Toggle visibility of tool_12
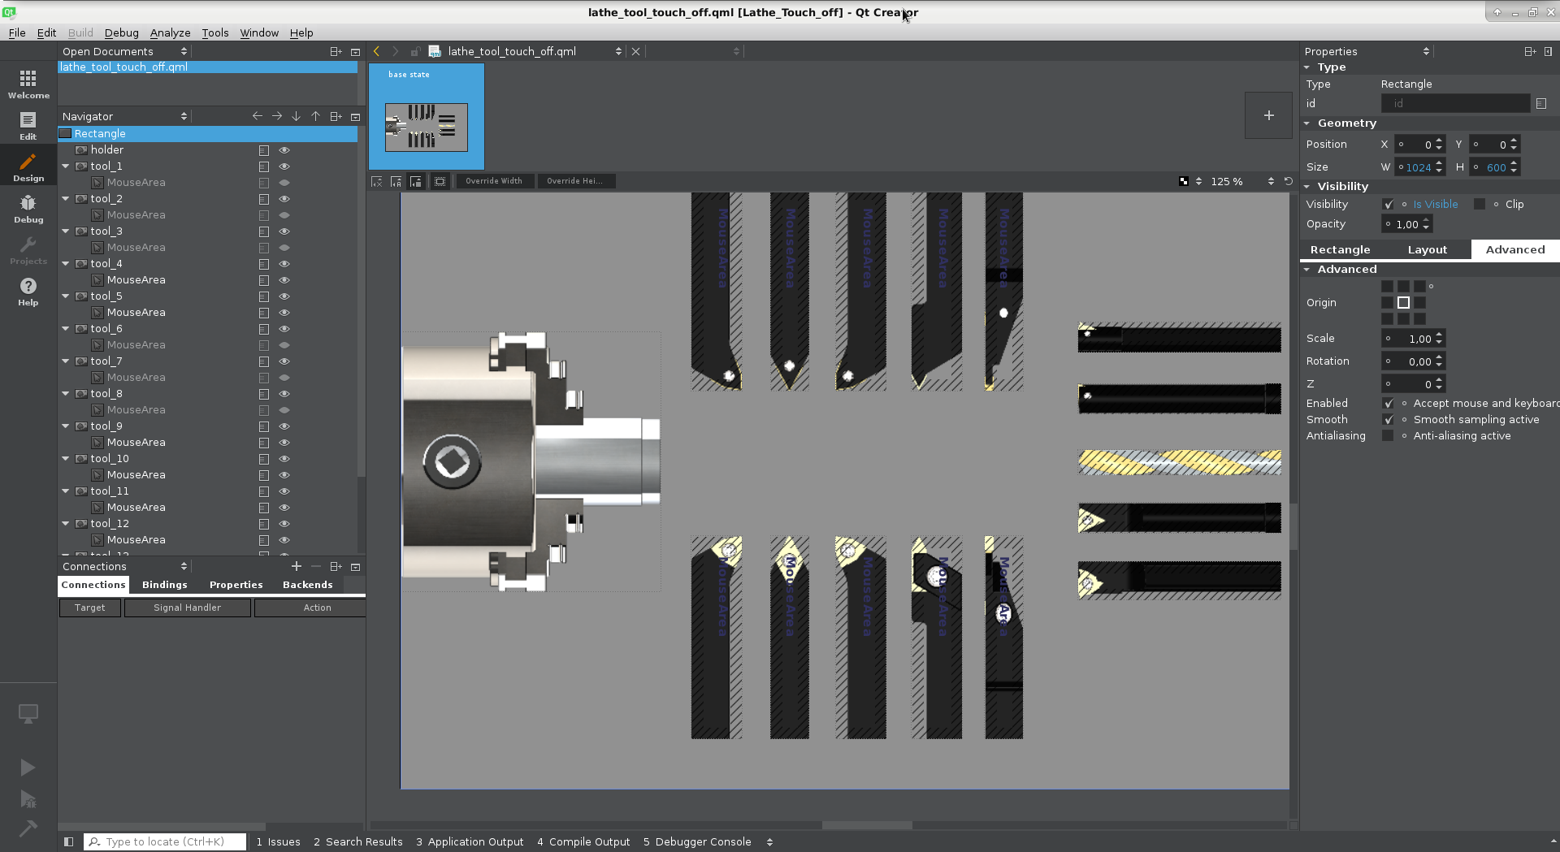Viewport: 1560px width, 852px height. [284, 524]
